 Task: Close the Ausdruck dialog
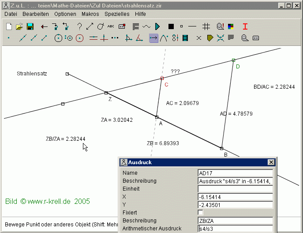click(271, 162)
